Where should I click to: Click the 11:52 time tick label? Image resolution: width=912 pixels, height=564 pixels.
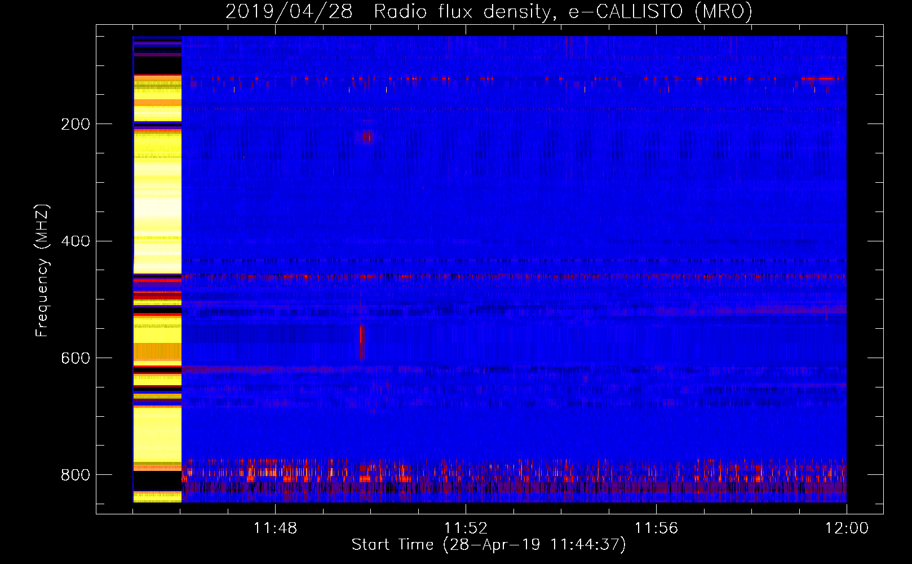click(466, 528)
